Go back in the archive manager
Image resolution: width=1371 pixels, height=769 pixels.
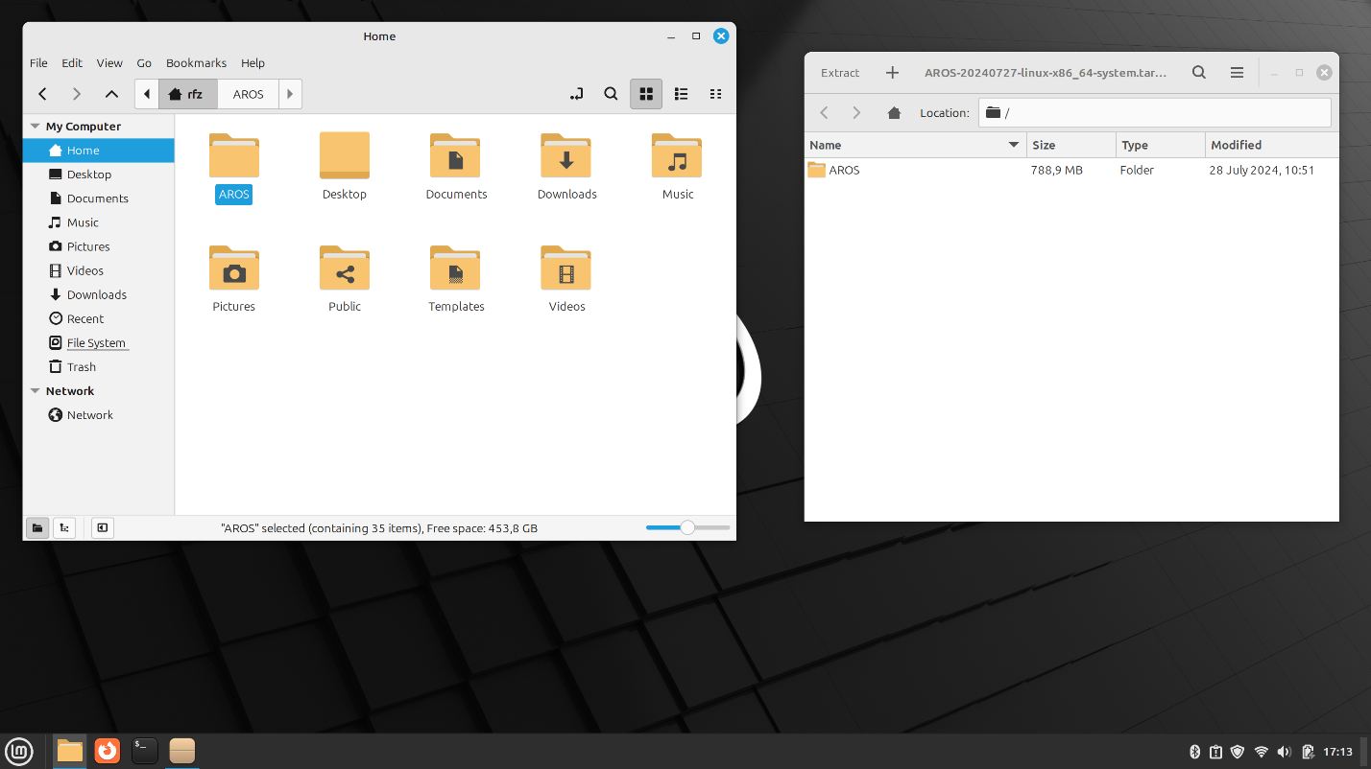pos(824,113)
